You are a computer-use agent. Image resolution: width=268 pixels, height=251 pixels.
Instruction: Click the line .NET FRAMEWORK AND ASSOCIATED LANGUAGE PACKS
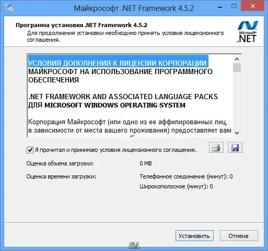click(123, 97)
